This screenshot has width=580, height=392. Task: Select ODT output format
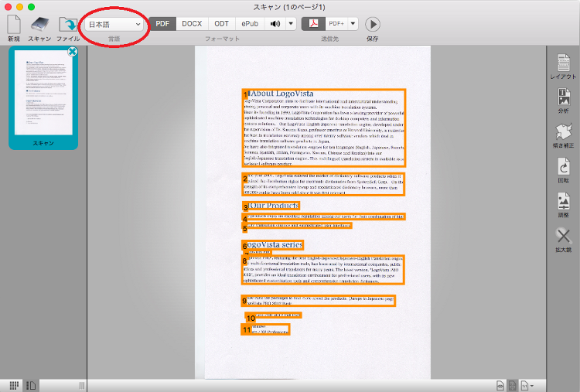[x=222, y=24]
